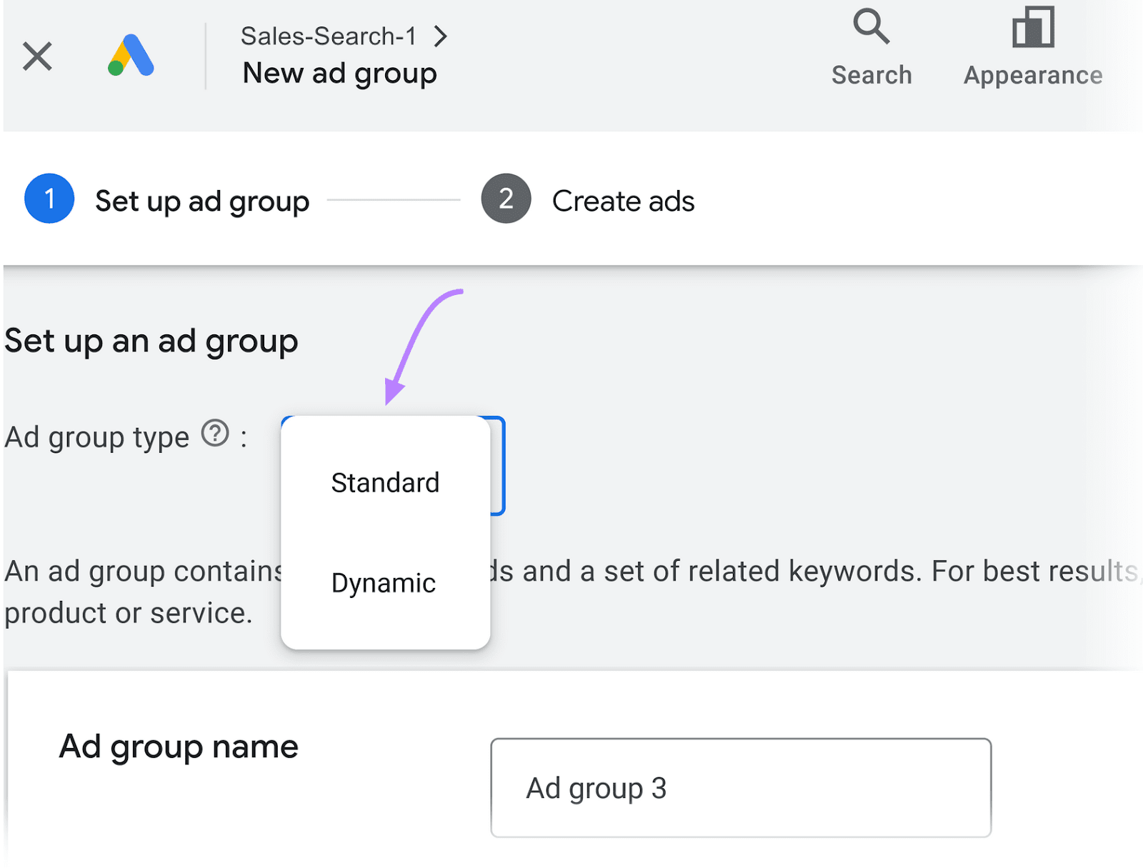This screenshot has height=868, width=1143.
Task: Click the New ad group title
Action: (339, 74)
